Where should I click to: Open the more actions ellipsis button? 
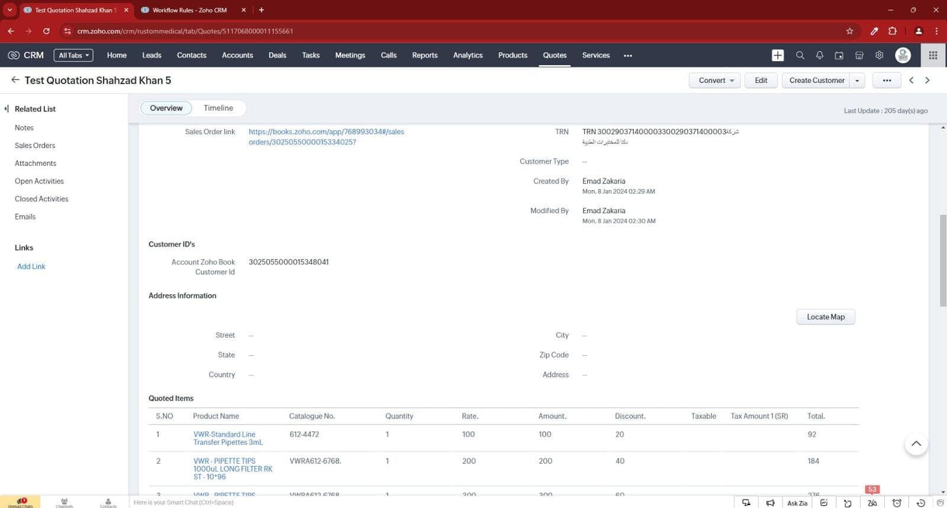(887, 80)
